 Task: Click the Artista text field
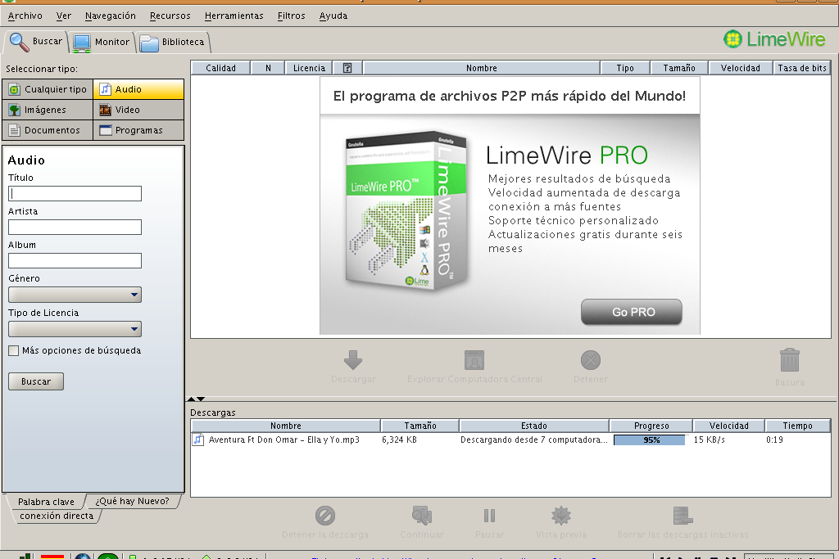click(x=75, y=227)
